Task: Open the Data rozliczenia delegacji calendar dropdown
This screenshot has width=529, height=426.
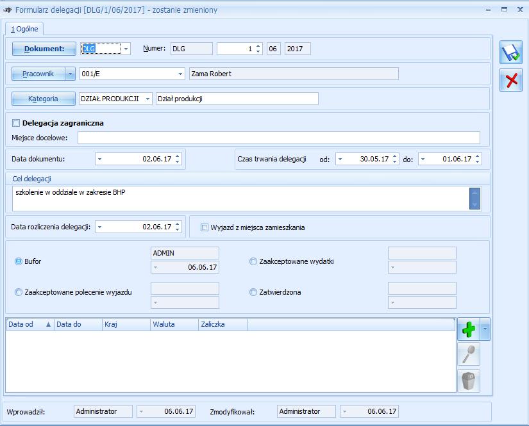Action: click(100, 227)
